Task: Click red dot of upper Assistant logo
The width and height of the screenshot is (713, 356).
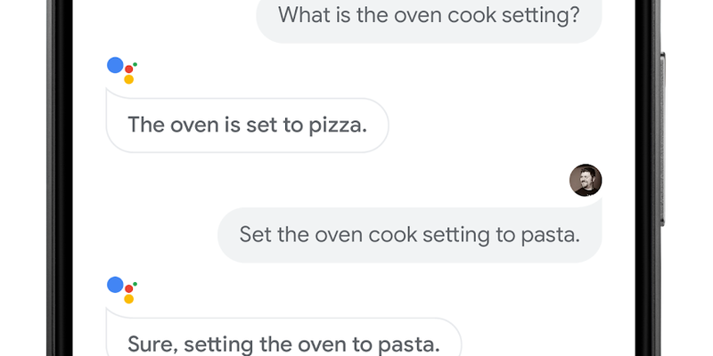Action: pos(129,68)
